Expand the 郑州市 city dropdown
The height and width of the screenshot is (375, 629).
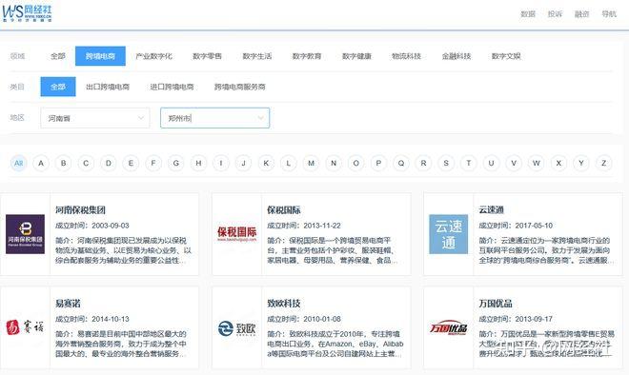pos(215,118)
